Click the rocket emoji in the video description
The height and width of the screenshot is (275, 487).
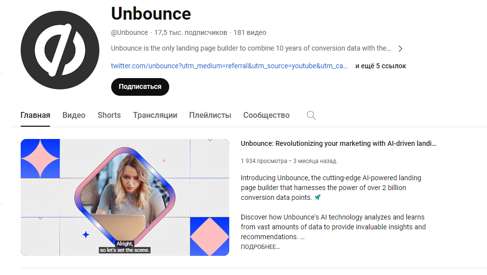pyautogui.click(x=317, y=197)
